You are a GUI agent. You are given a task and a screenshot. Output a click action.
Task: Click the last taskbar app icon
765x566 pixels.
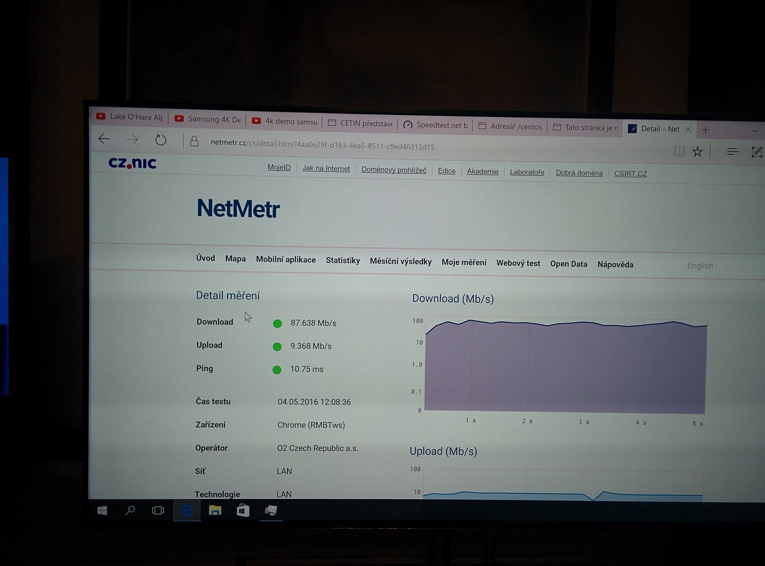pyautogui.click(x=271, y=511)
